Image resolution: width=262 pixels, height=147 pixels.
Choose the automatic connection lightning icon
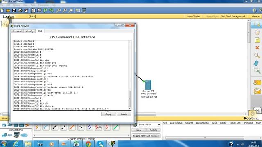37,127
